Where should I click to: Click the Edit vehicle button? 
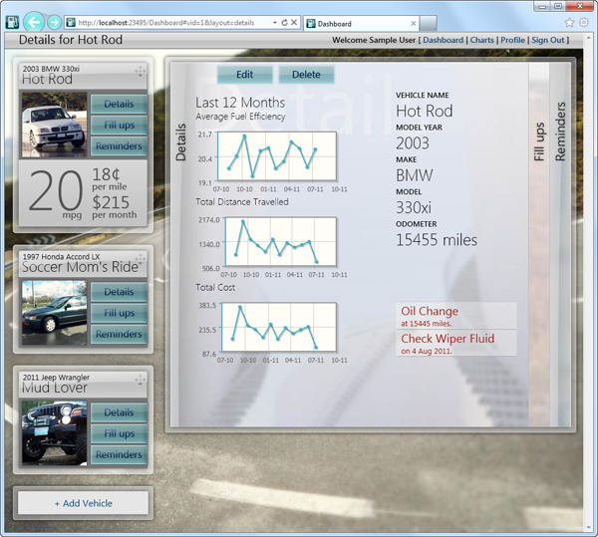coord(245,75)
